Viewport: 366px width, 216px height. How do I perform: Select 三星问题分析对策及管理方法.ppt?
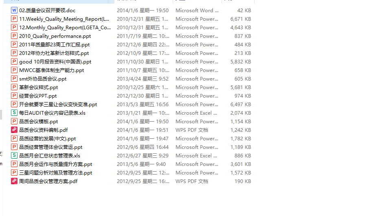(55, 173)
